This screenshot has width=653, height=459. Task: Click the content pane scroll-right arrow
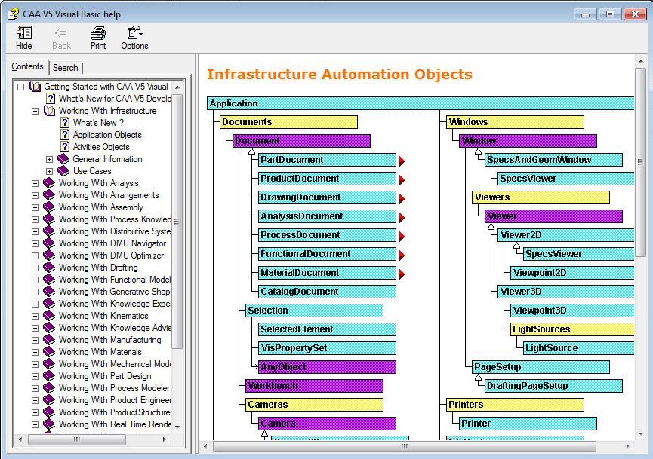627,446
